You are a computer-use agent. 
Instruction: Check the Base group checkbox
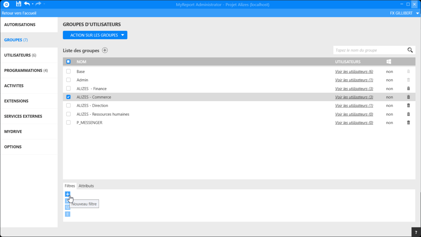click(68, 71)
